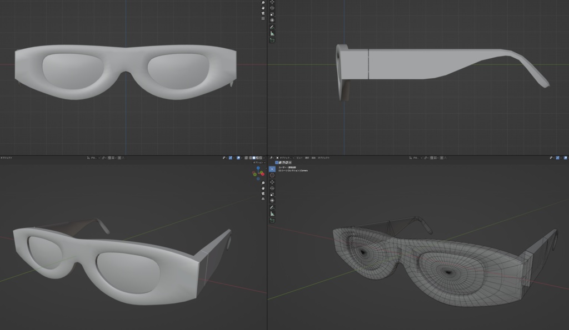Open the 追加 menu
The height and width of the screenshot is (330, 569).
(314, 158)
